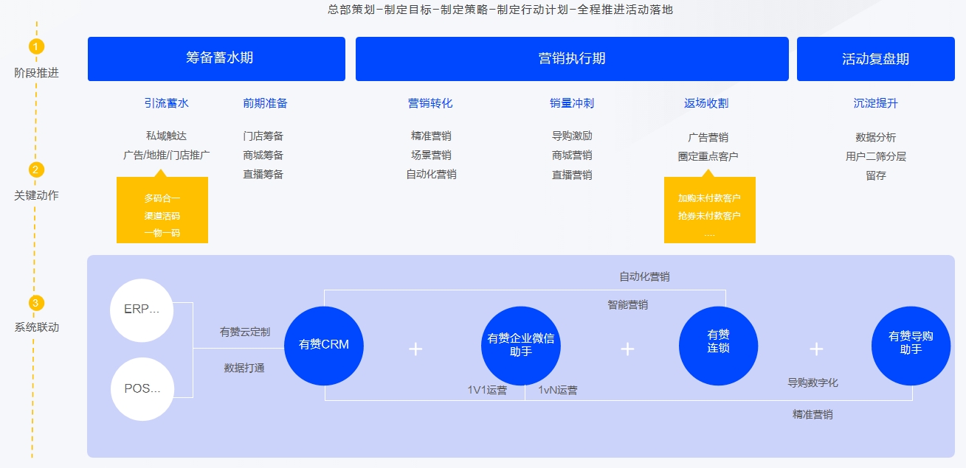This screenshot has height=468, width=966.
Task: Click the 数据分析 text
Action: 876,137
